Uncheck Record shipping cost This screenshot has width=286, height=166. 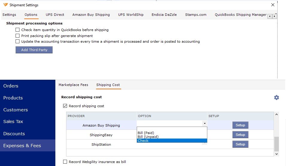(65, 106)
